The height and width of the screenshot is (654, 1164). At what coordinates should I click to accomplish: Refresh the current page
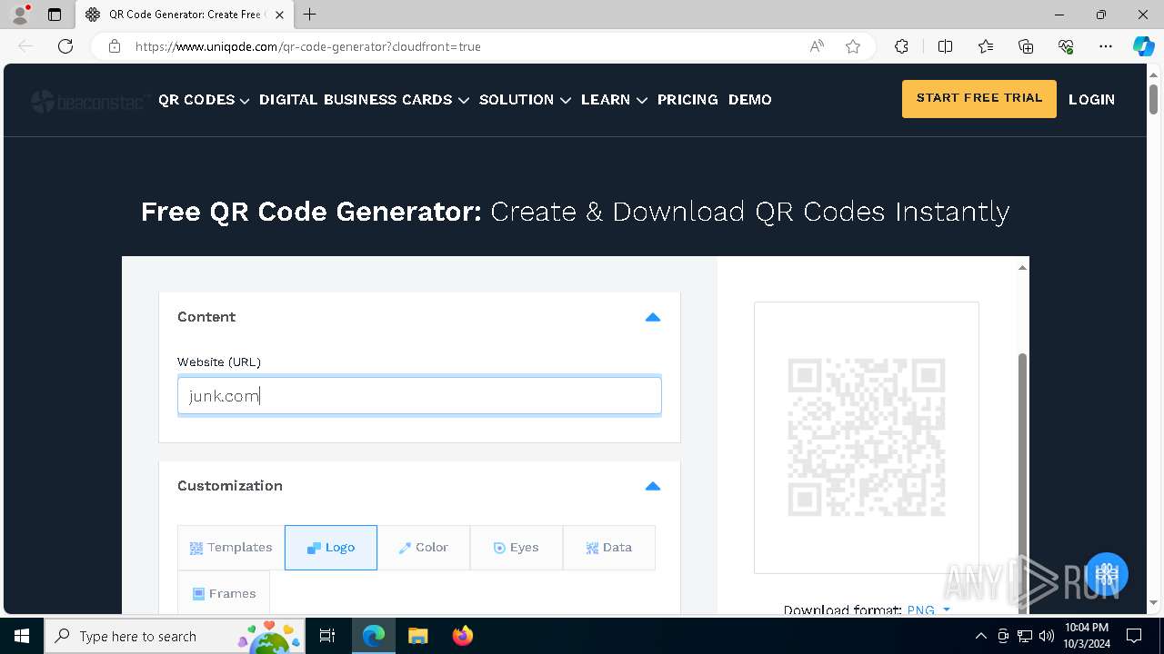65,46
